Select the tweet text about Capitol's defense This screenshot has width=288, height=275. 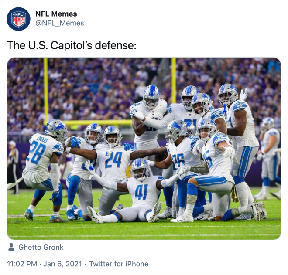click(72, 45)
